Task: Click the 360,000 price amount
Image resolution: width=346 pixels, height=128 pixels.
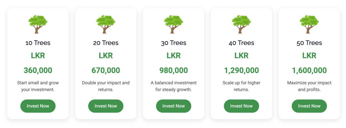Action: [x=38, y=70]
